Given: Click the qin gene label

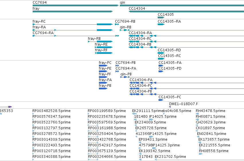Looking at the screenshot, I should pos(122,3).
